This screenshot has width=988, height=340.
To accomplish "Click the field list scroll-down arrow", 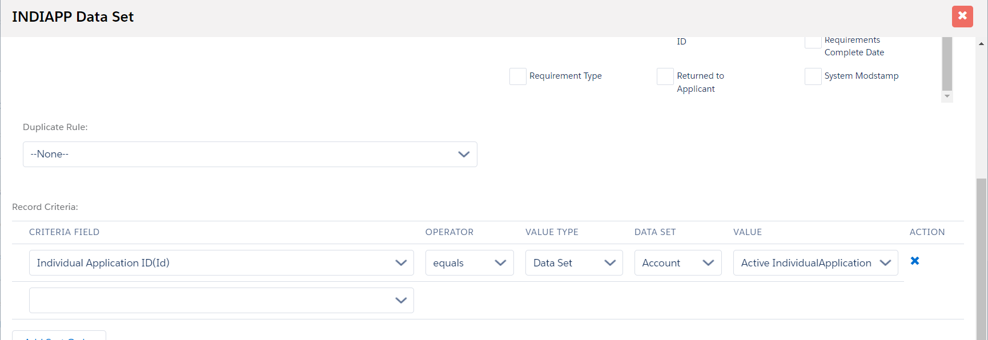I will [x=947, y=96].
